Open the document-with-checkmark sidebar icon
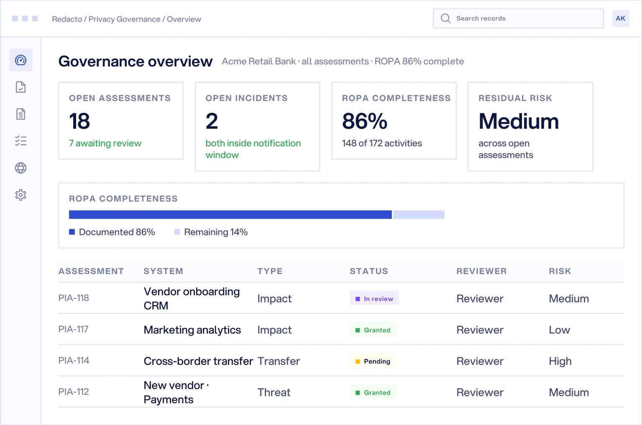 pos(20,87)
